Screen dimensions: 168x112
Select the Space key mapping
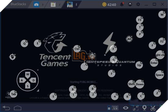159,75
